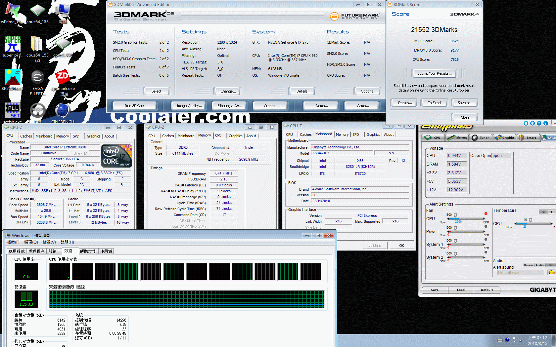Click Load button in EasyTune6

pos(461,290)
